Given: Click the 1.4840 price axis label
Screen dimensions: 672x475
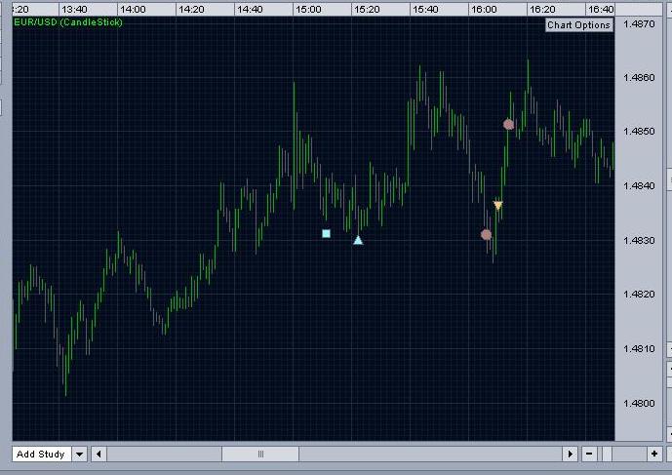Looking at the screenshot, I should coord(639,185).
